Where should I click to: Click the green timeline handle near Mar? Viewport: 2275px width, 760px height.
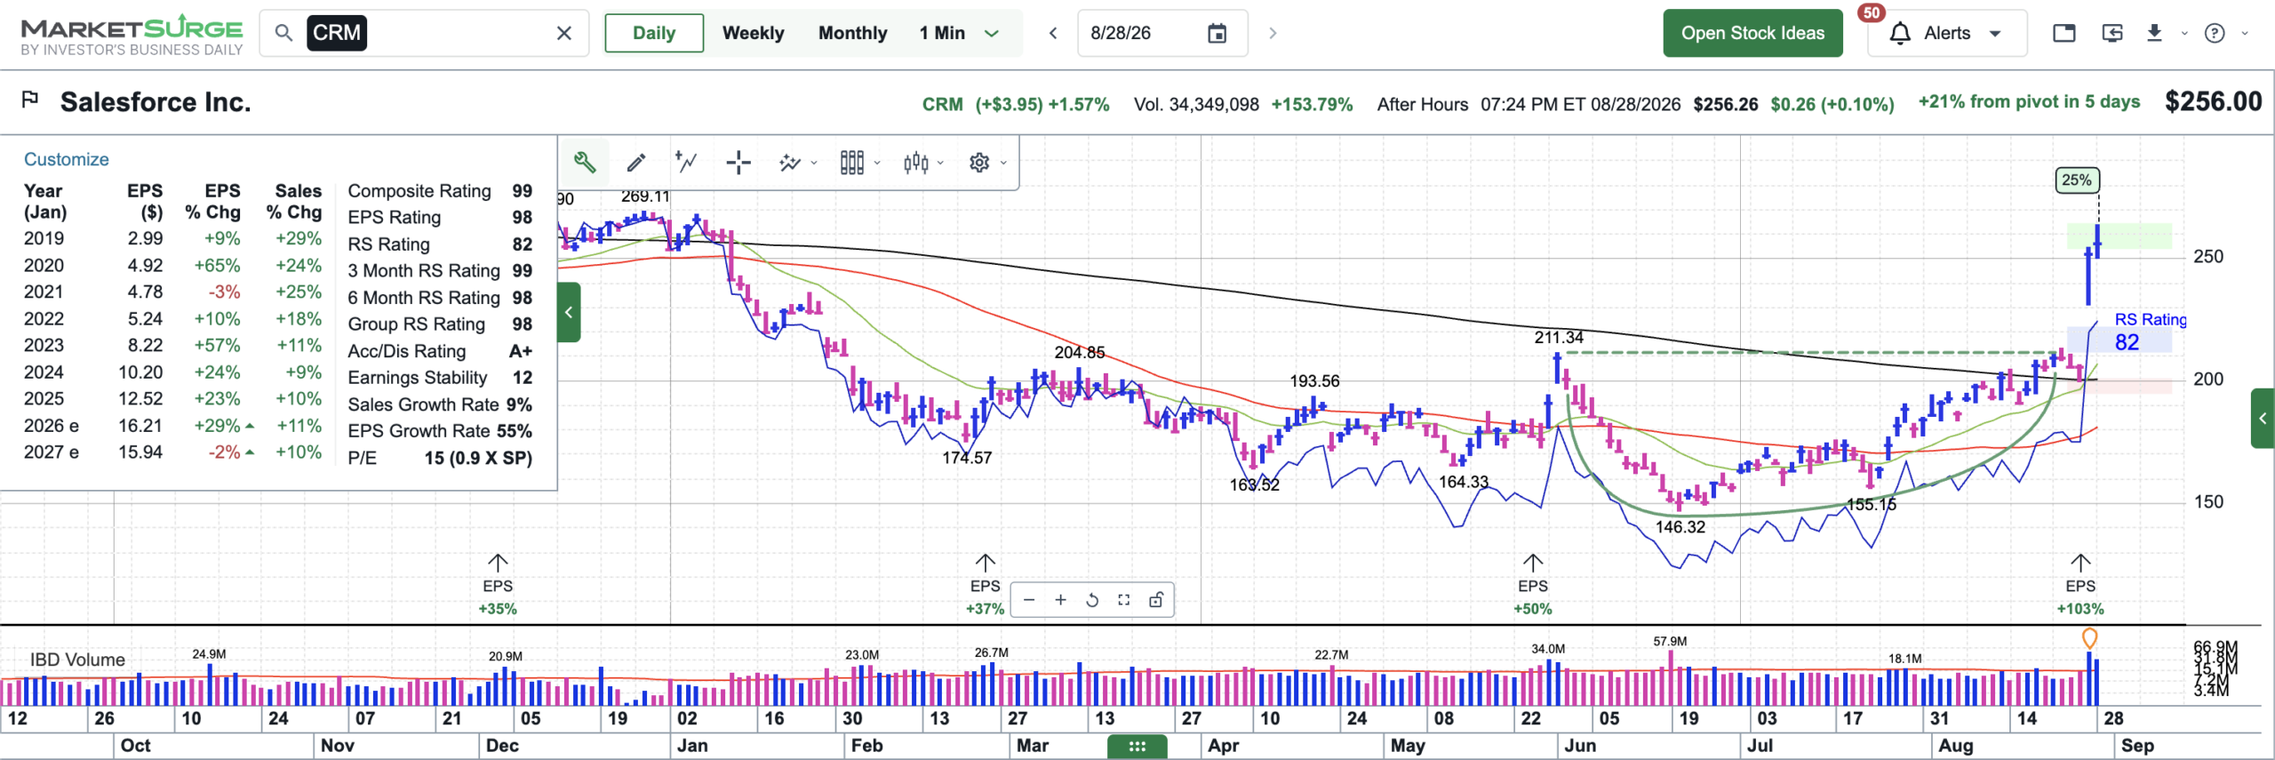pos(1137,747)
